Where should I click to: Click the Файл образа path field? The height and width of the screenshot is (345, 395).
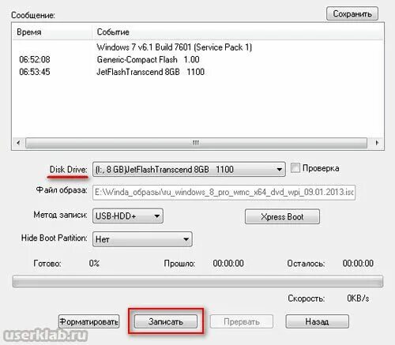click(x=224, y=192)
